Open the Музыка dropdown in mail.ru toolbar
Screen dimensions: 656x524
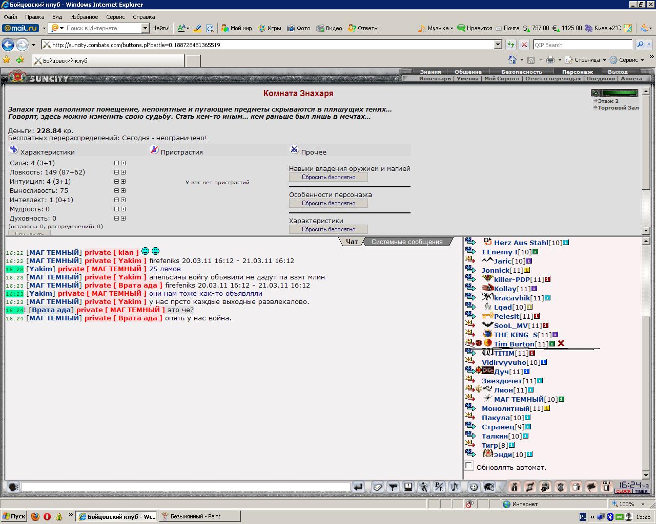pyautogui.click(x=452, y=28)
